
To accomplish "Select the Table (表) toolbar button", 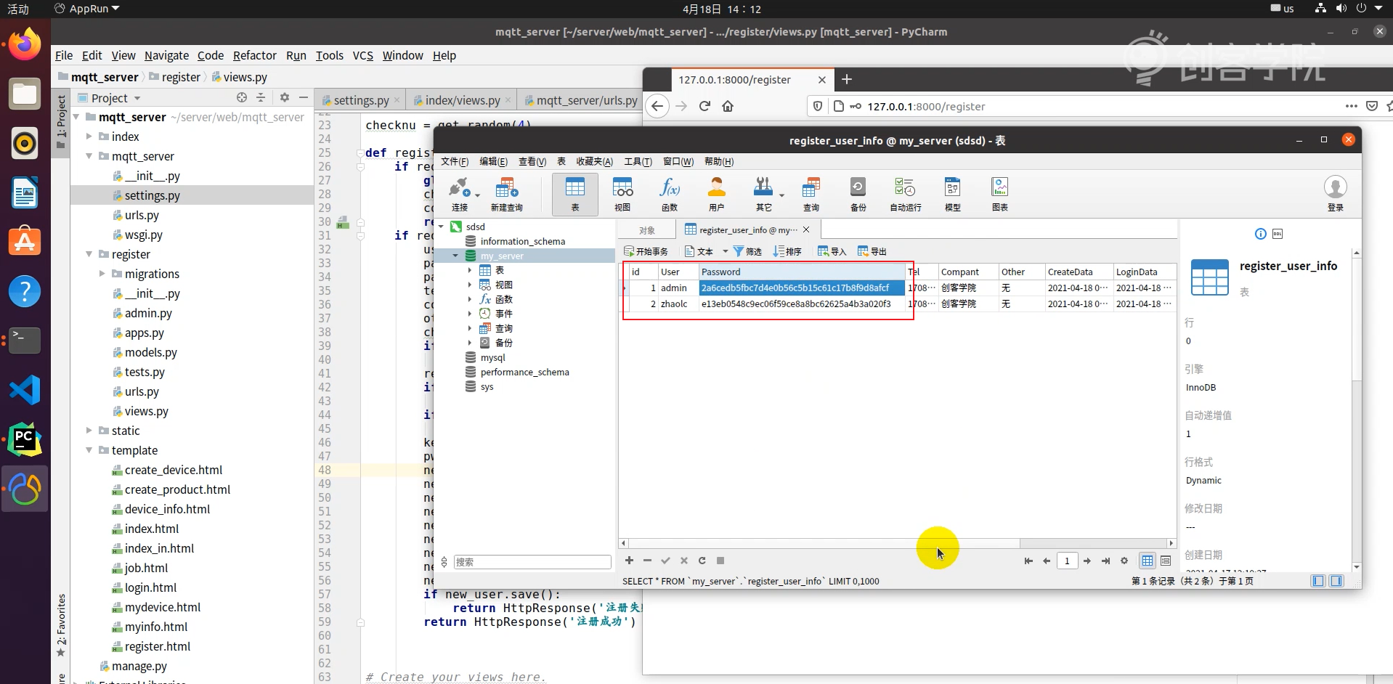I will (x=574, y=194).
